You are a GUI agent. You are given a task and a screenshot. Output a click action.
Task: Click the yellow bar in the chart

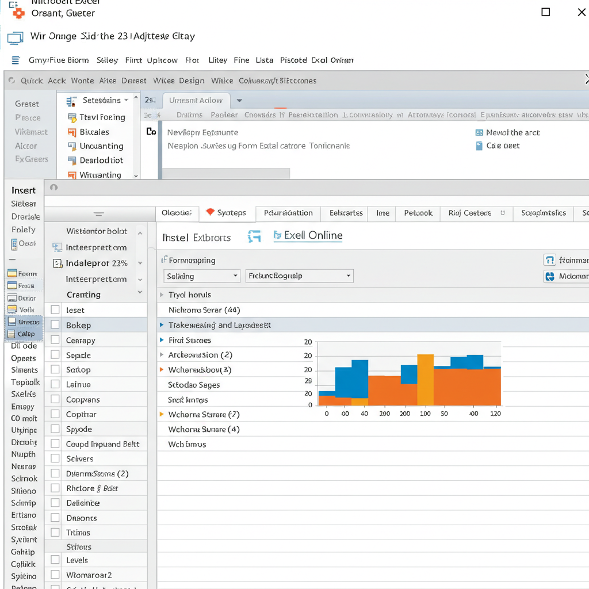425,380
